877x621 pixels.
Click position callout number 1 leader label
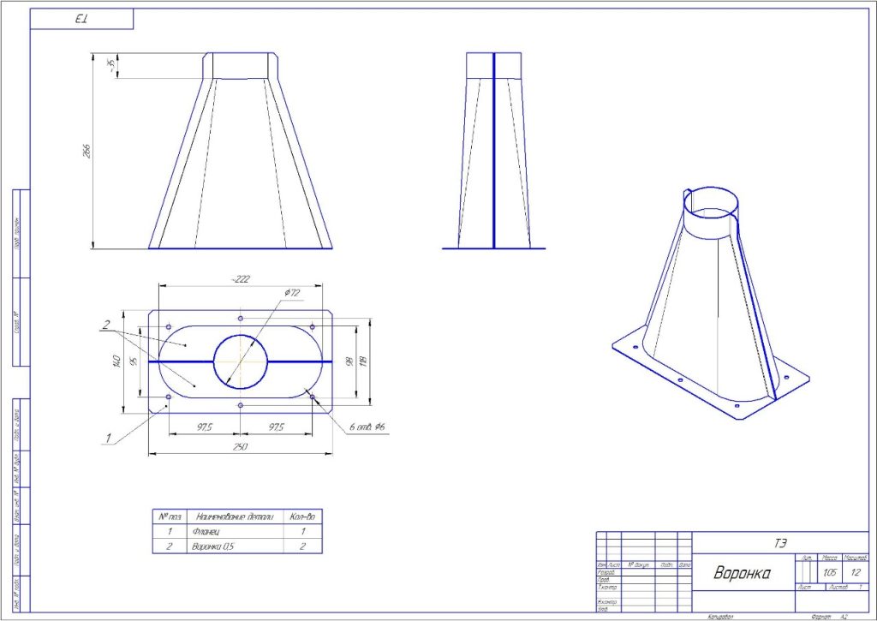point(108,439)
